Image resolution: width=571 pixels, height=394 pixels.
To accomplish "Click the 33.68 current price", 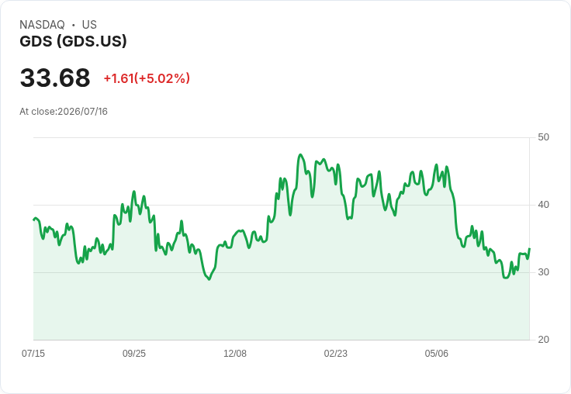I will click(x=55, y=78).
